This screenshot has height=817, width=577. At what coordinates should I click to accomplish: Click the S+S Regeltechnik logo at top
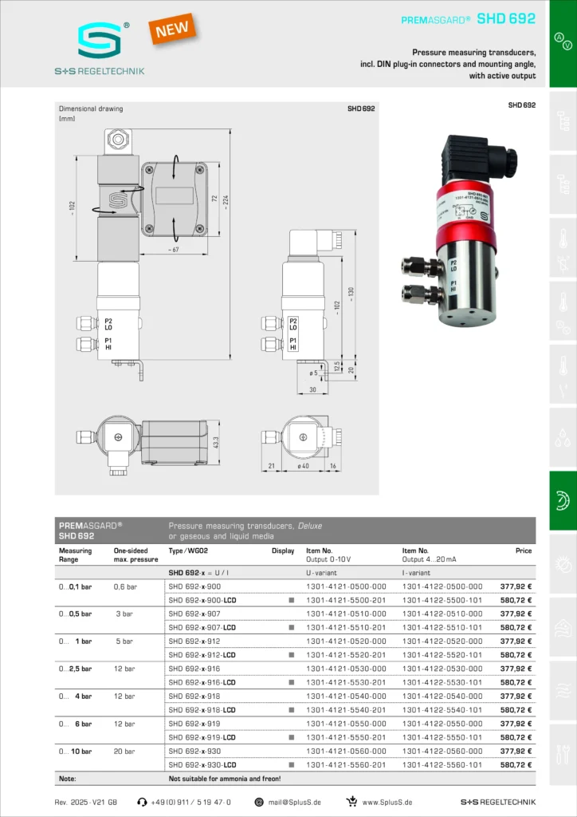100,49
